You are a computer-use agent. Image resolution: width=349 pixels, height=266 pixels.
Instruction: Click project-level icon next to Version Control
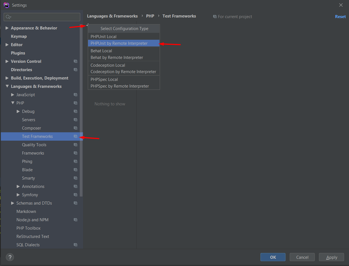76,61
